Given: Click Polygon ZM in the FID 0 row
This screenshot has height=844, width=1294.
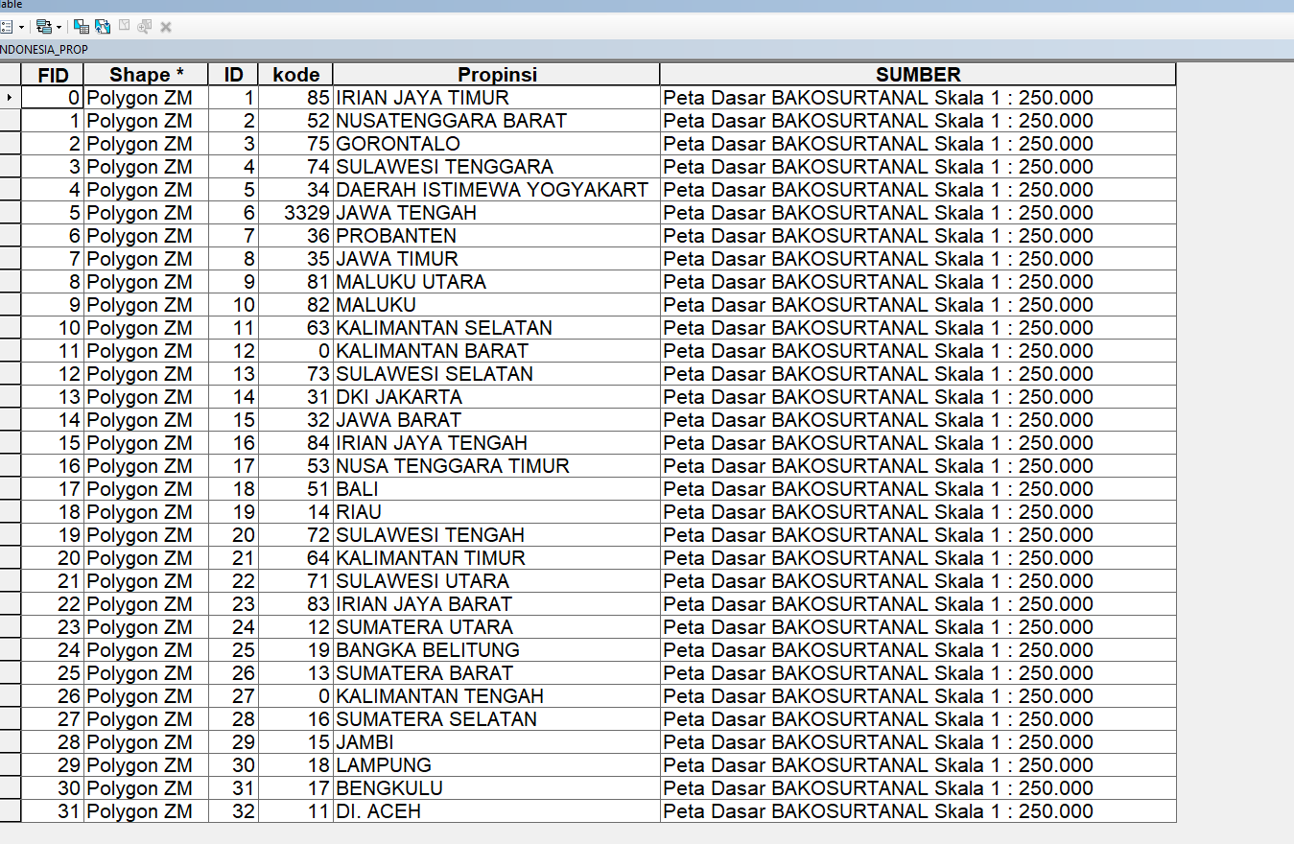Looking at the screenshot, I should pyautogui.click(x=146, y=98).
